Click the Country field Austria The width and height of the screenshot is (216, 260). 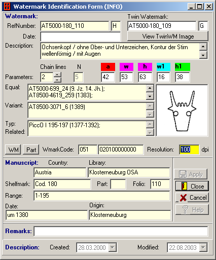[60, 172]
